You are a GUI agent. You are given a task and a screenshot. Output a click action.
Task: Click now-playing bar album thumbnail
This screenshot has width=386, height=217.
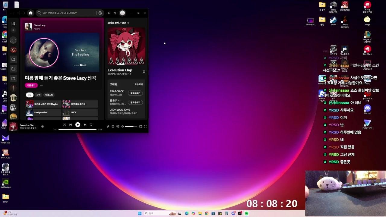point(13,126)
